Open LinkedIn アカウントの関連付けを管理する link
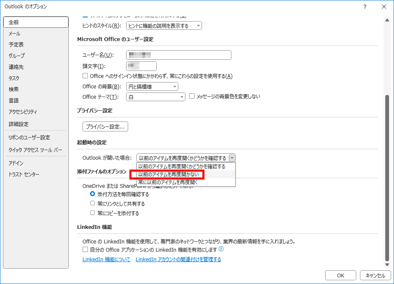The height and width of the screenshot is (284, 394). tap(178, 260)
